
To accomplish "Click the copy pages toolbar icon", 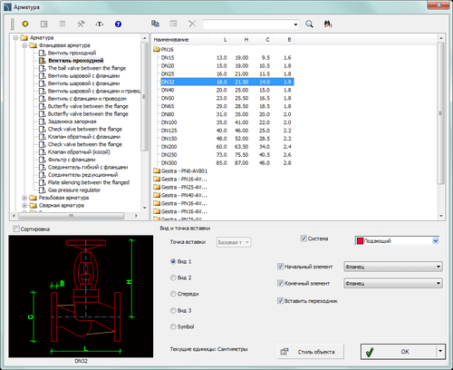I will point(155,24).
